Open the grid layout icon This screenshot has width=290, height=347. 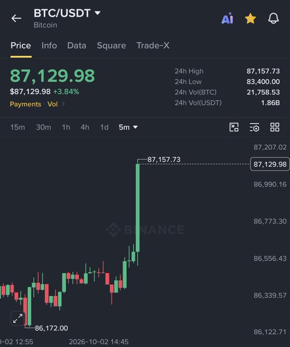tap(275, 127)
